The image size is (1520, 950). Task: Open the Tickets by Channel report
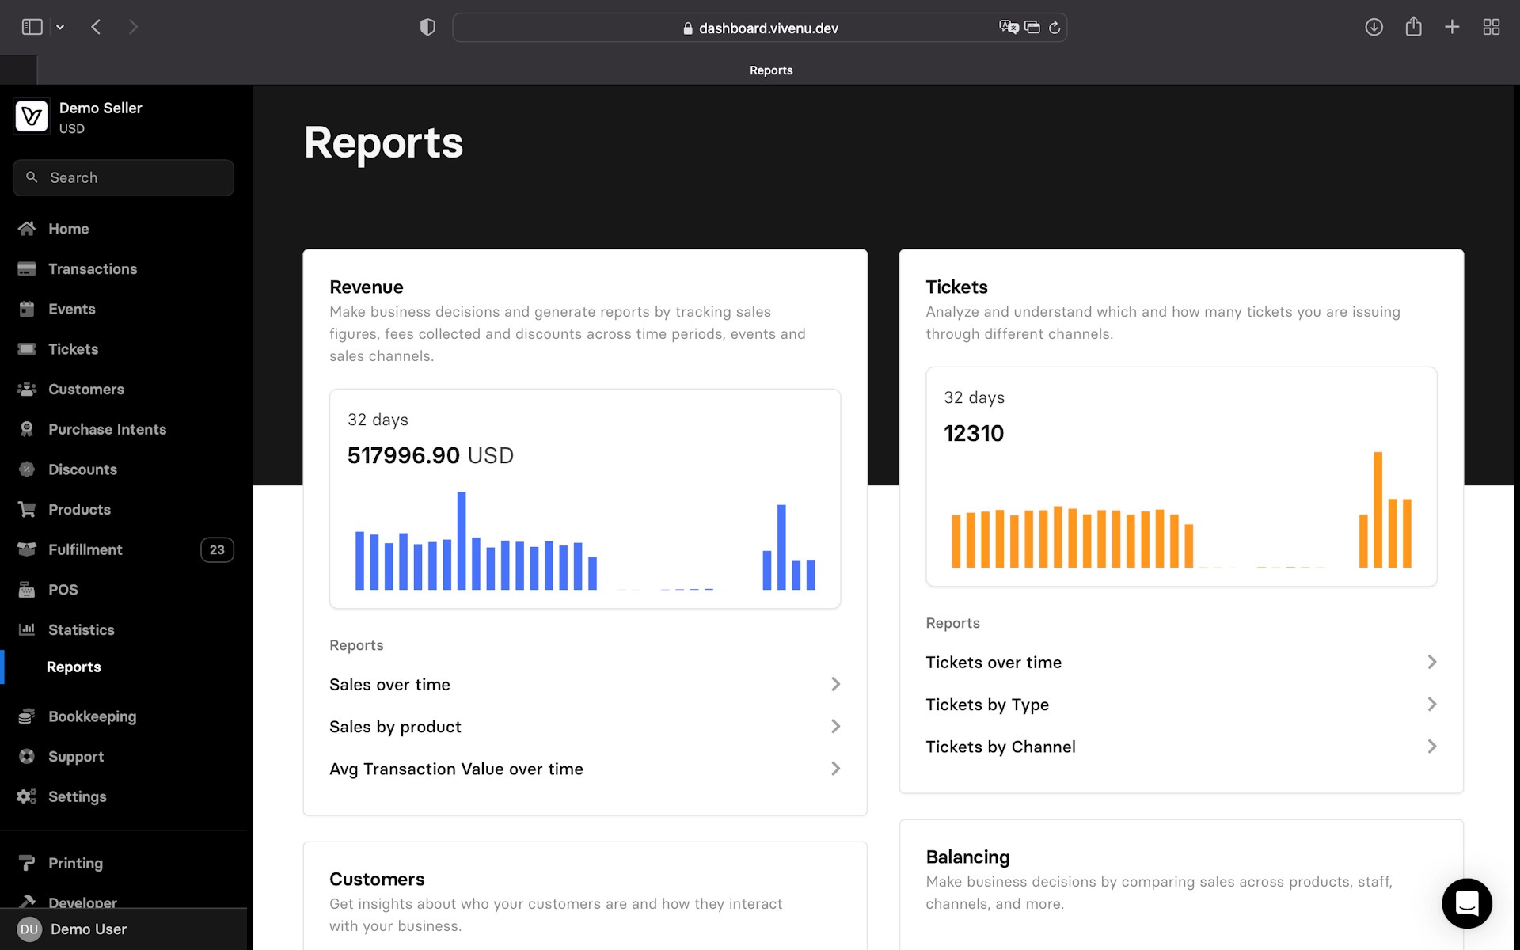pyautogui.click(x=1001, y=747)
